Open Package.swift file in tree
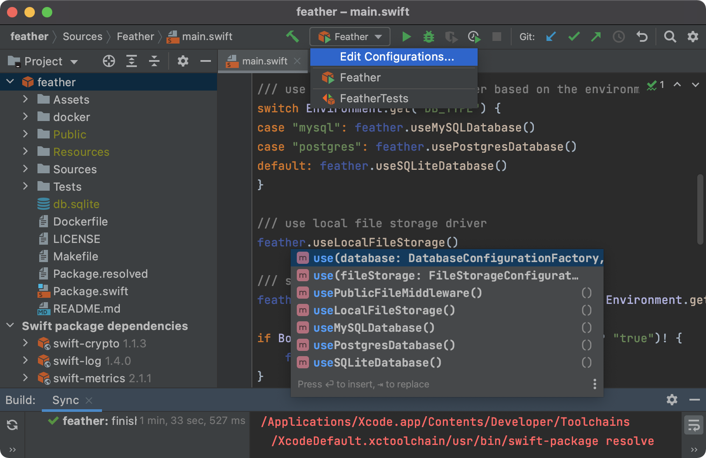This screenshot has height=458, width=706. coord(90,291)
